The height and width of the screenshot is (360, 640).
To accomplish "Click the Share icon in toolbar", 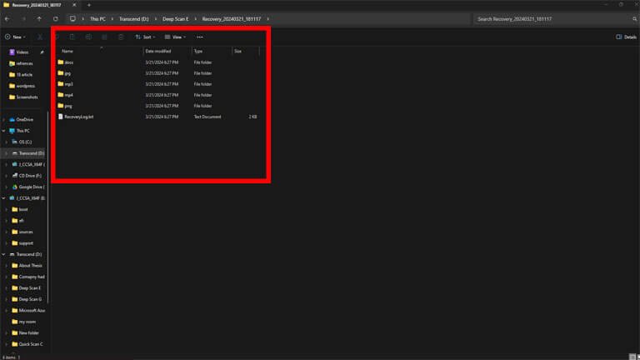I will tap(104, 37).
